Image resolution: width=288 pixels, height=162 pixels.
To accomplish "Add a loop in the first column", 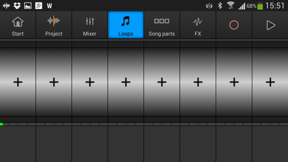I will pos(18,82).
